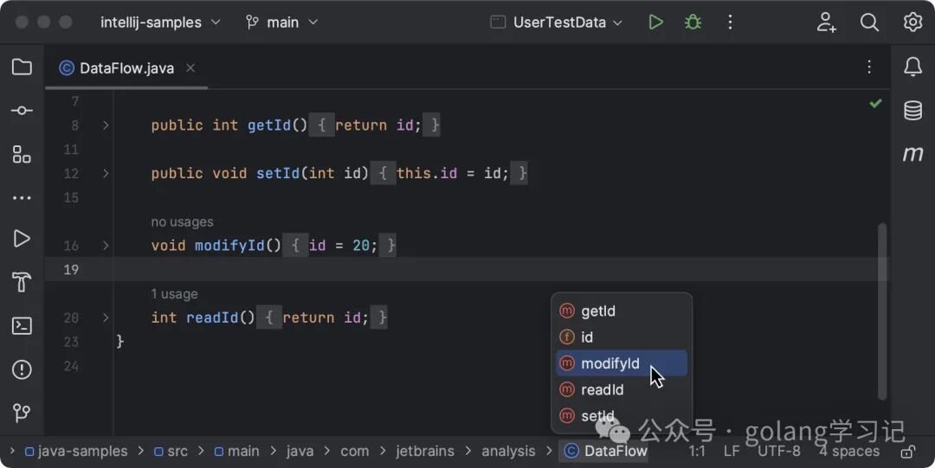This screenshot has width=935, height=468.
Task: Open the main branch dropdown
Action: 282,22
